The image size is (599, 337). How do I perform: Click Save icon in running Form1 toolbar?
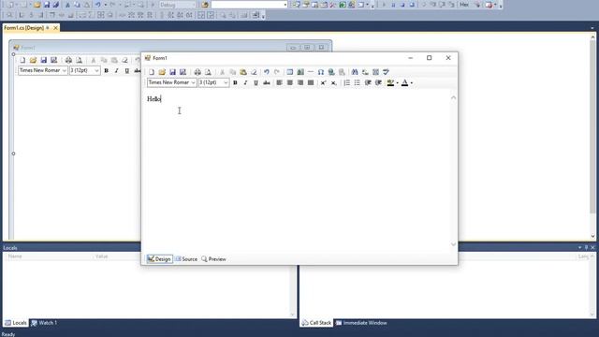coord(172,72)
